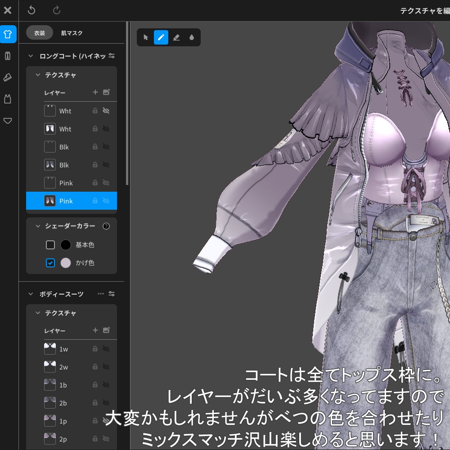The width and height of the screenshot is (450, 450).
Task: Toggle visibility of the Blk layer
Action: [x=106, y=147]
